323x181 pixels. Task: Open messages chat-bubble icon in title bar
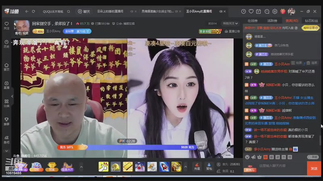(267, 12)
